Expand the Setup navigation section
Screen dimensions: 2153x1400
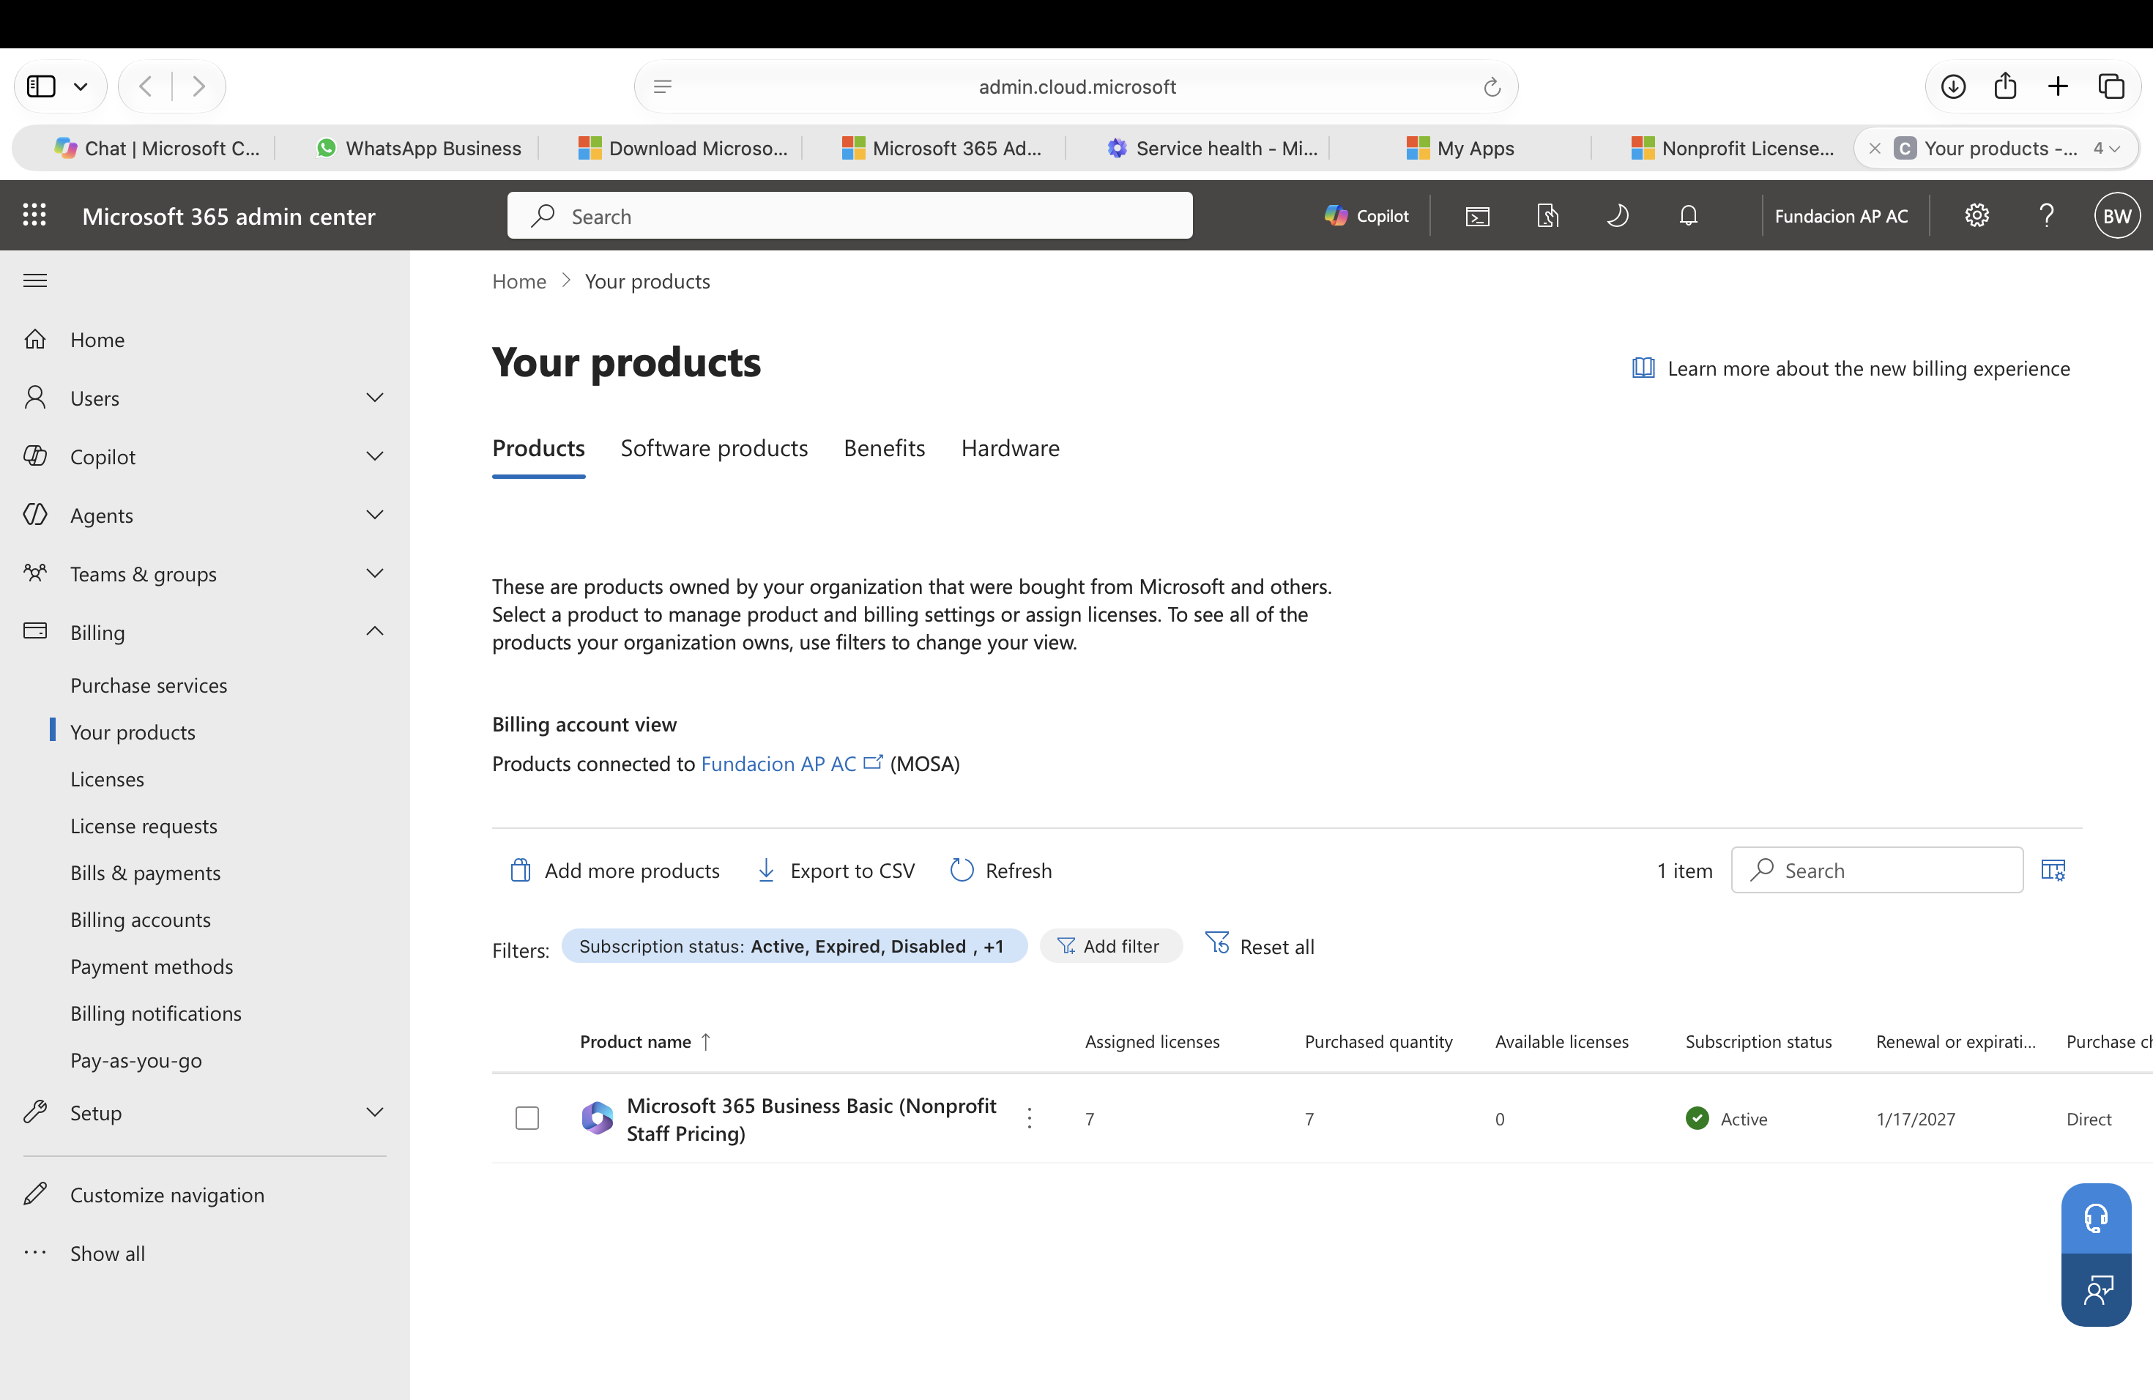(374, 1112)
